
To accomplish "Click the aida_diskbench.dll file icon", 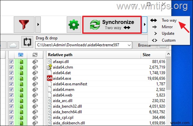I will point(50,123).
